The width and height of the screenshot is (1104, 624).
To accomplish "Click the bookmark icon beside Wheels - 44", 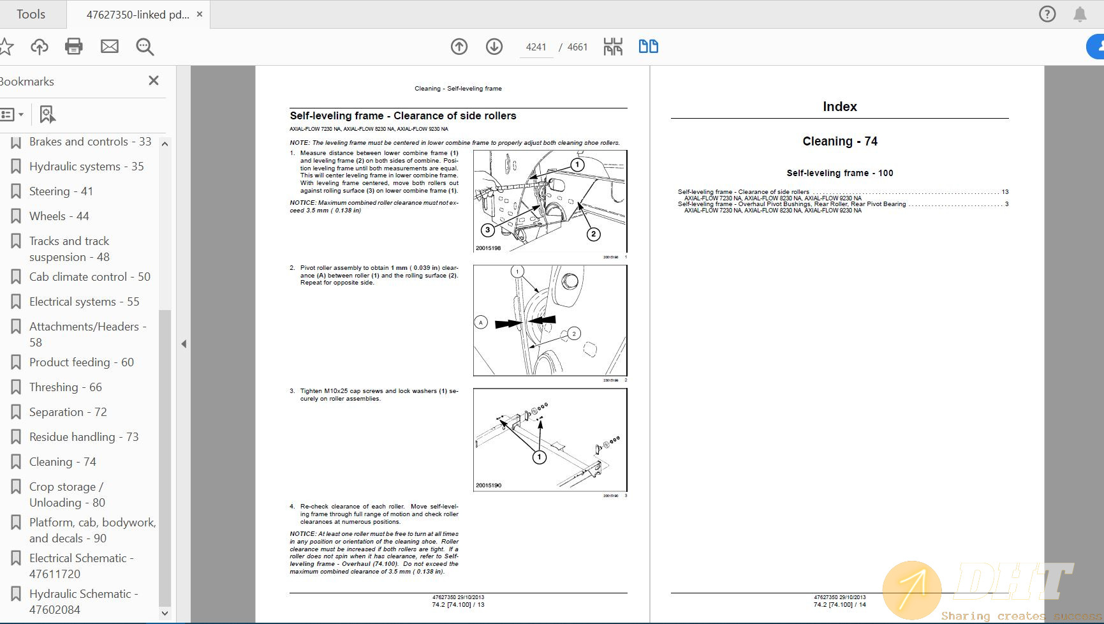I will tap(16, 216).
